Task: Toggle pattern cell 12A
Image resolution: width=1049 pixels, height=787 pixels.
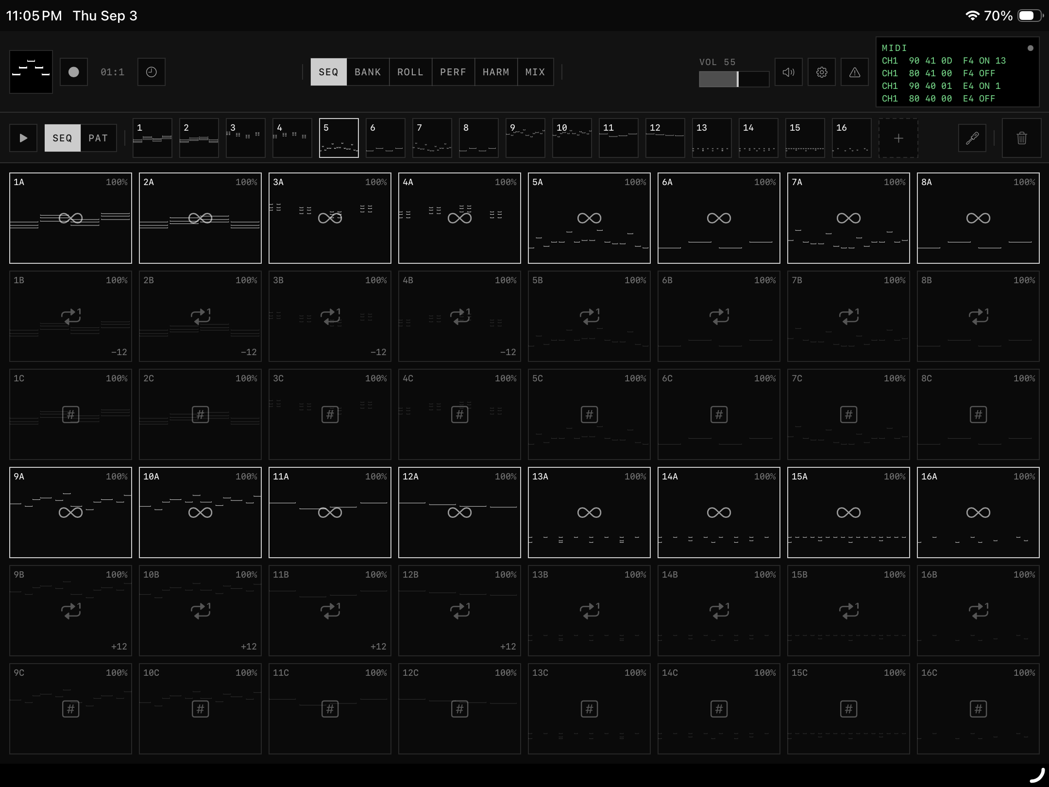Action: tap(459, 513)
